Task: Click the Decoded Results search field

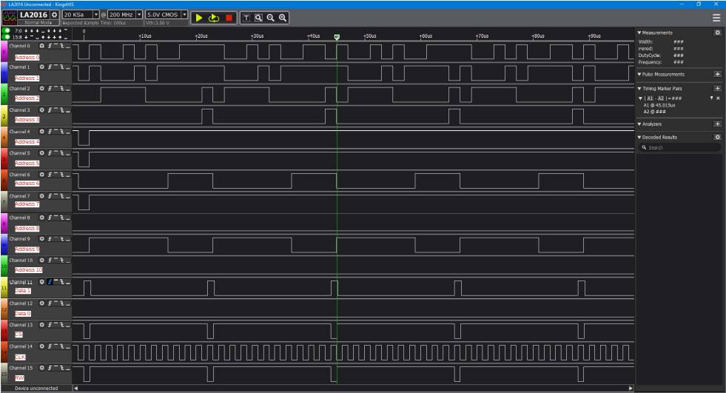Action: [679, 148]
